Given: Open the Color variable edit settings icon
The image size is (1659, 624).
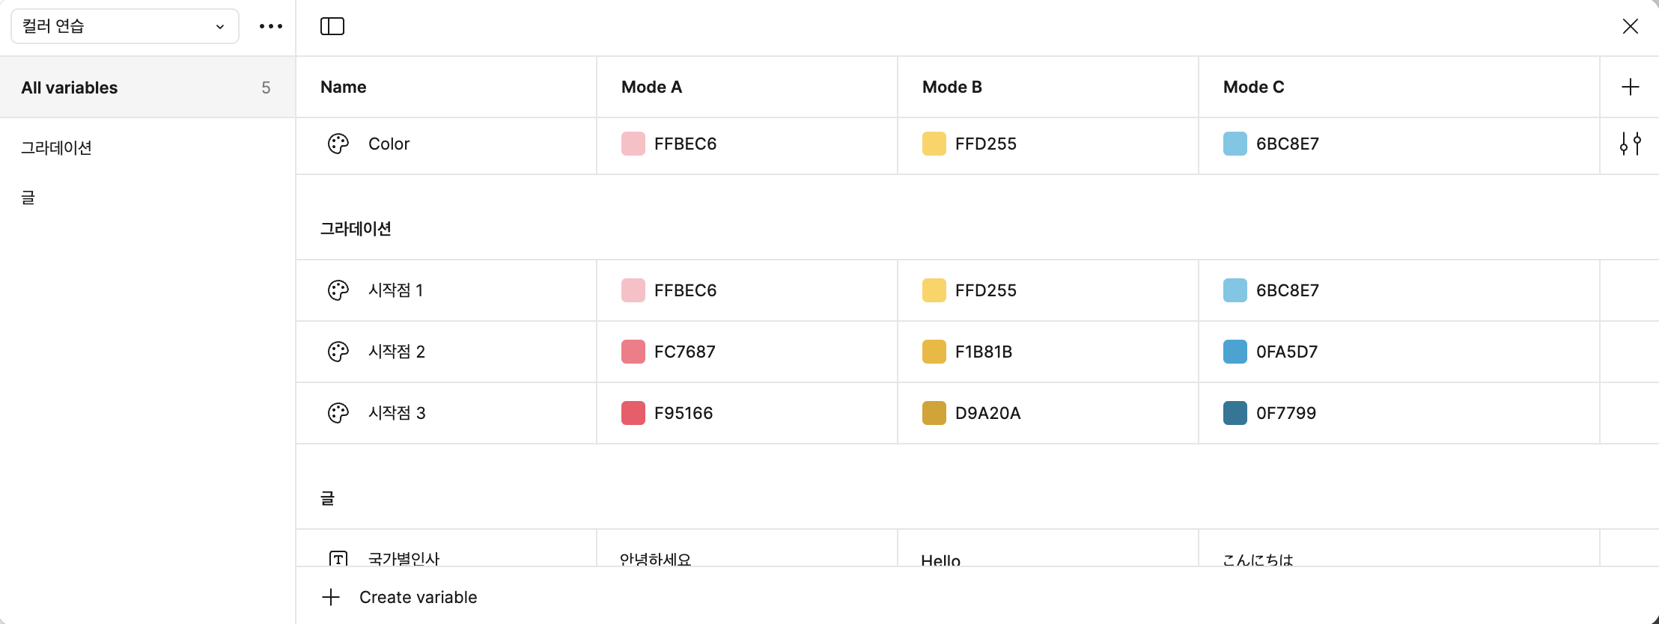Looking at the screenshot, I should (1630, 144).
